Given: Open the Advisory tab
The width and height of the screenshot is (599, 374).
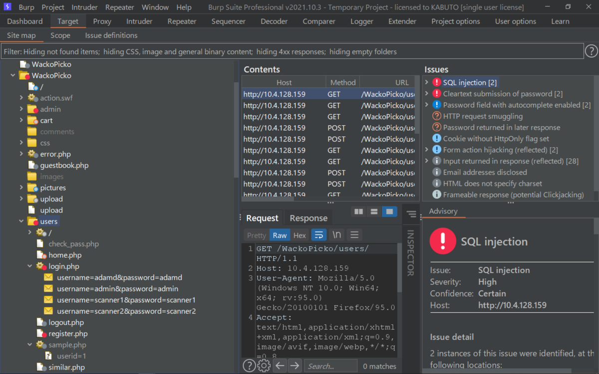Looking at the screenshot, I should pyautogui.click(x=443, y=211).
